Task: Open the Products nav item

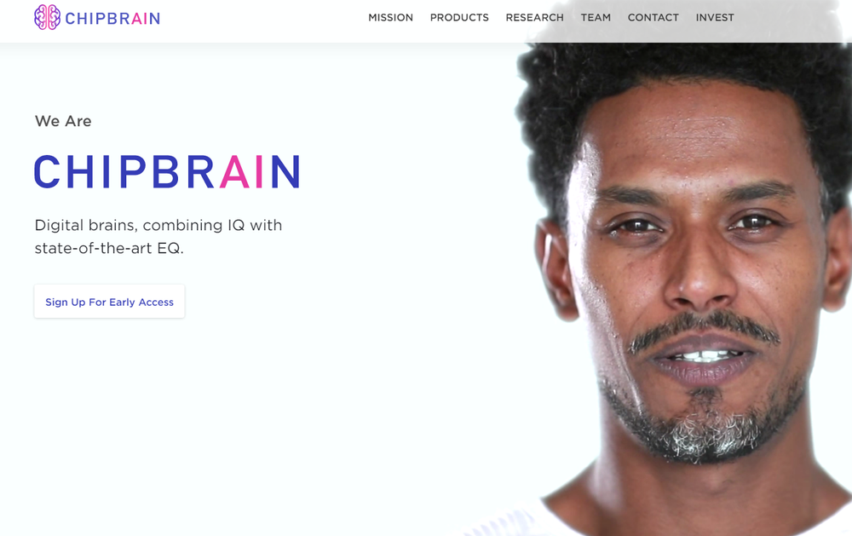Action: pos(459,17)
